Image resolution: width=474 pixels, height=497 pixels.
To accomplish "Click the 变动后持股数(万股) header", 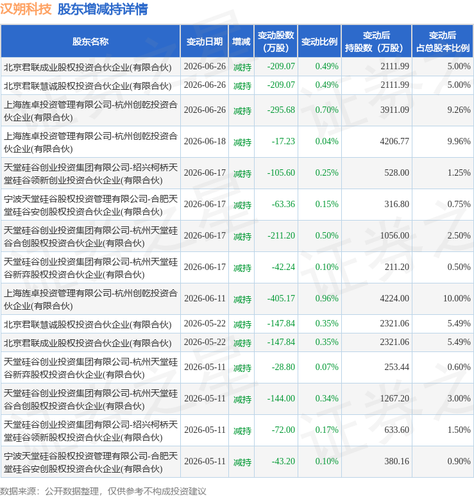I will [377, 42].
